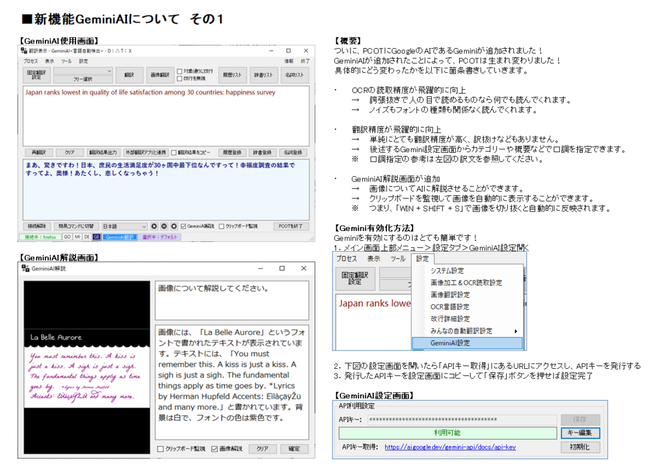Click the app icon in GeminiAI解説 title bar
The image size is (666, 469).
pos(26,269)
